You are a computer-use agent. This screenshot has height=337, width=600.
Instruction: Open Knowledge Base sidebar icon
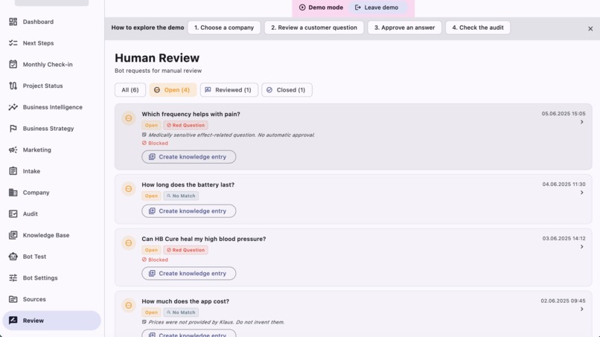click(x=13, y=235)
